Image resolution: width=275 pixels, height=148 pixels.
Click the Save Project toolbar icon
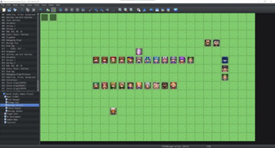coord(15,10)
